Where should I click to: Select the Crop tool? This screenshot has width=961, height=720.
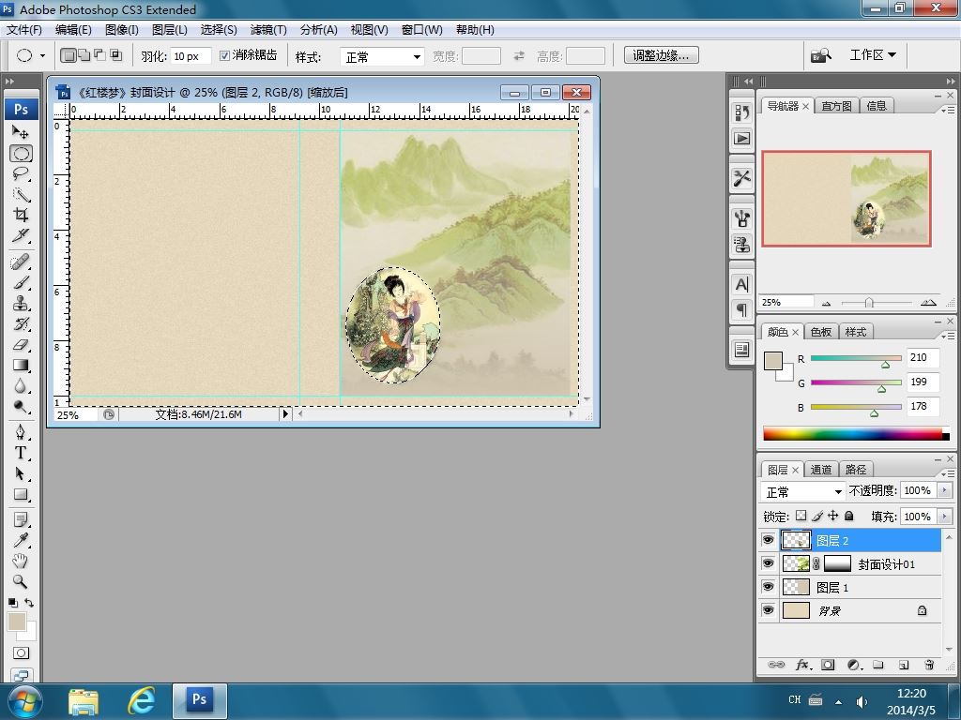(21, 215)
